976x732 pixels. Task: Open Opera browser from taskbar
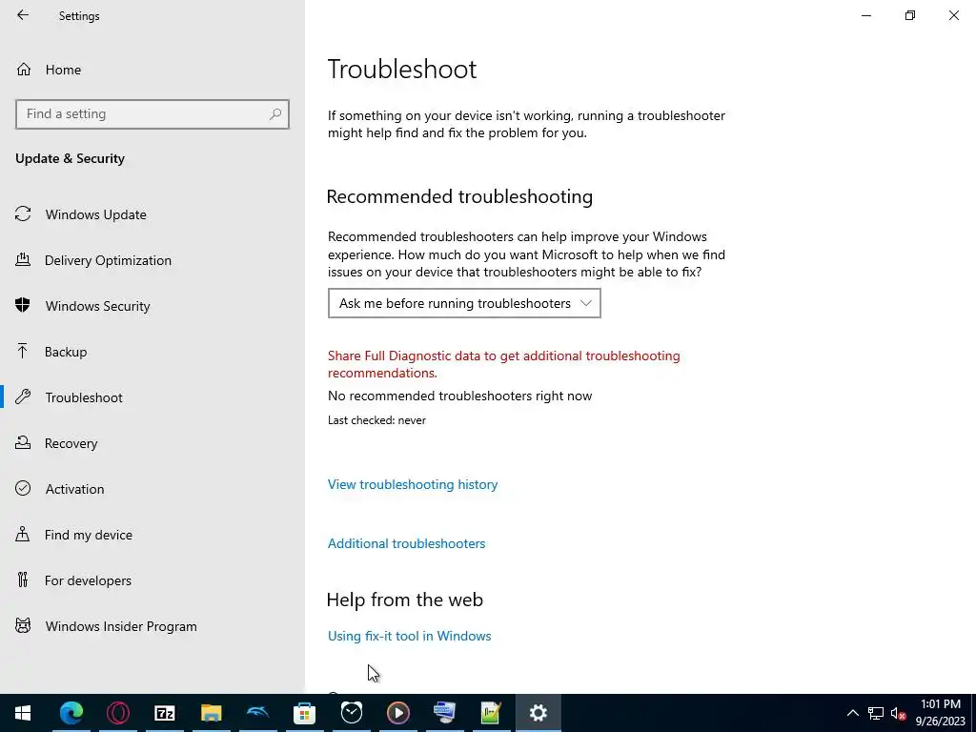(x=117, y=713)
